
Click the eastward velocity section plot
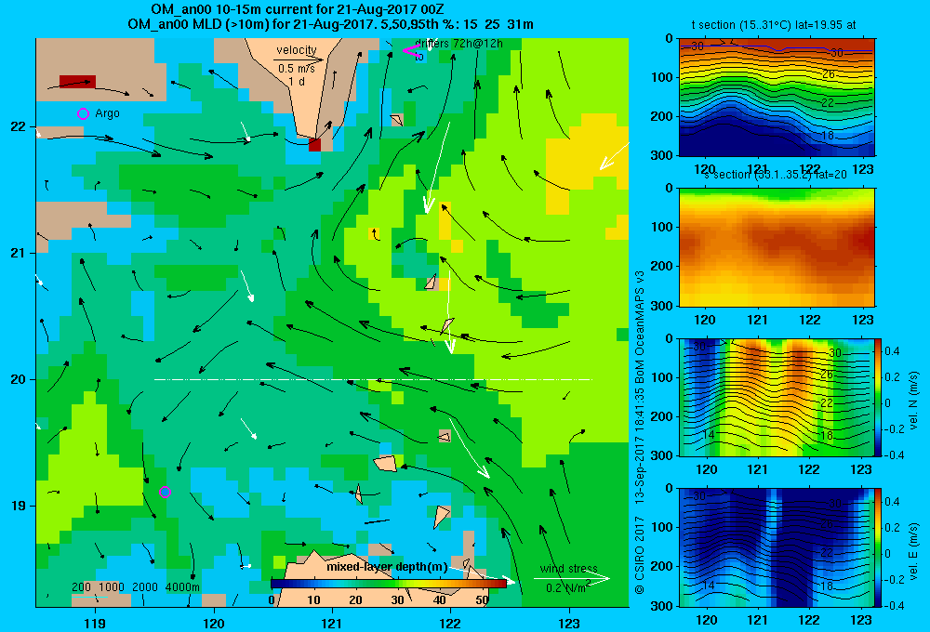pos(776,547)
